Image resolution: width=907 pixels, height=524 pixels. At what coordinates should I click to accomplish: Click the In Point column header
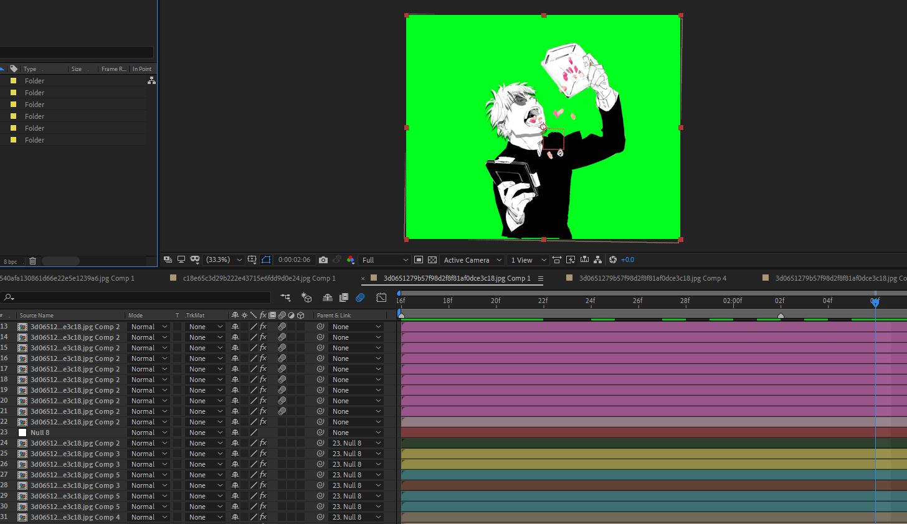coord(142,69)
